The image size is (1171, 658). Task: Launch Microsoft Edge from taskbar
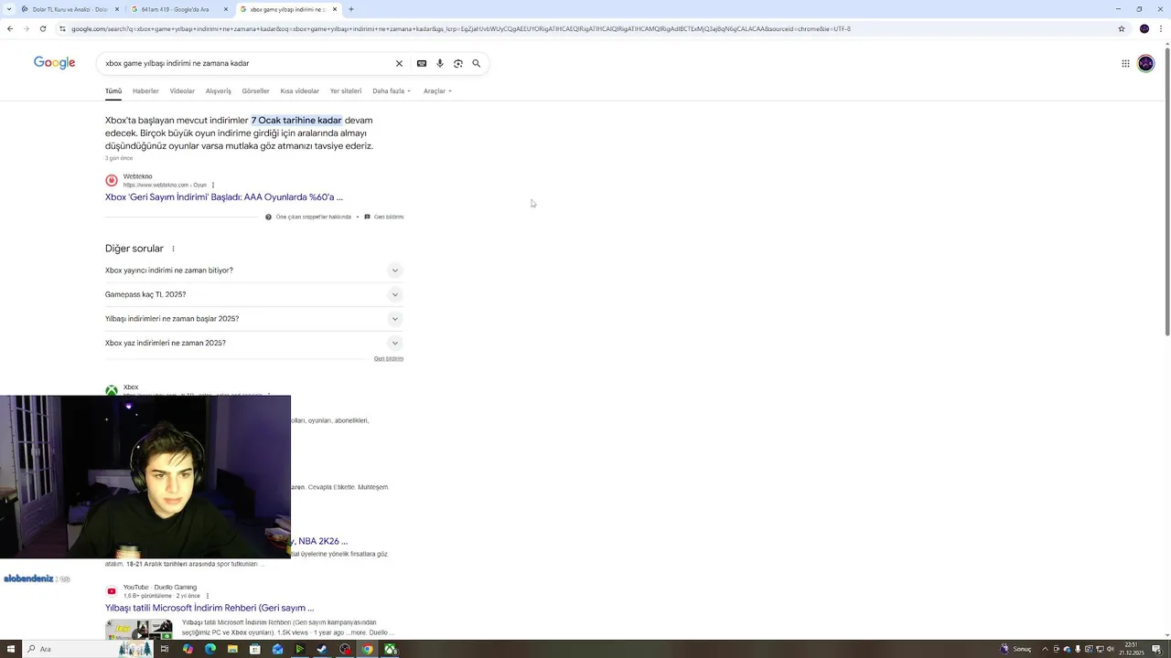[x=210, y=649]
